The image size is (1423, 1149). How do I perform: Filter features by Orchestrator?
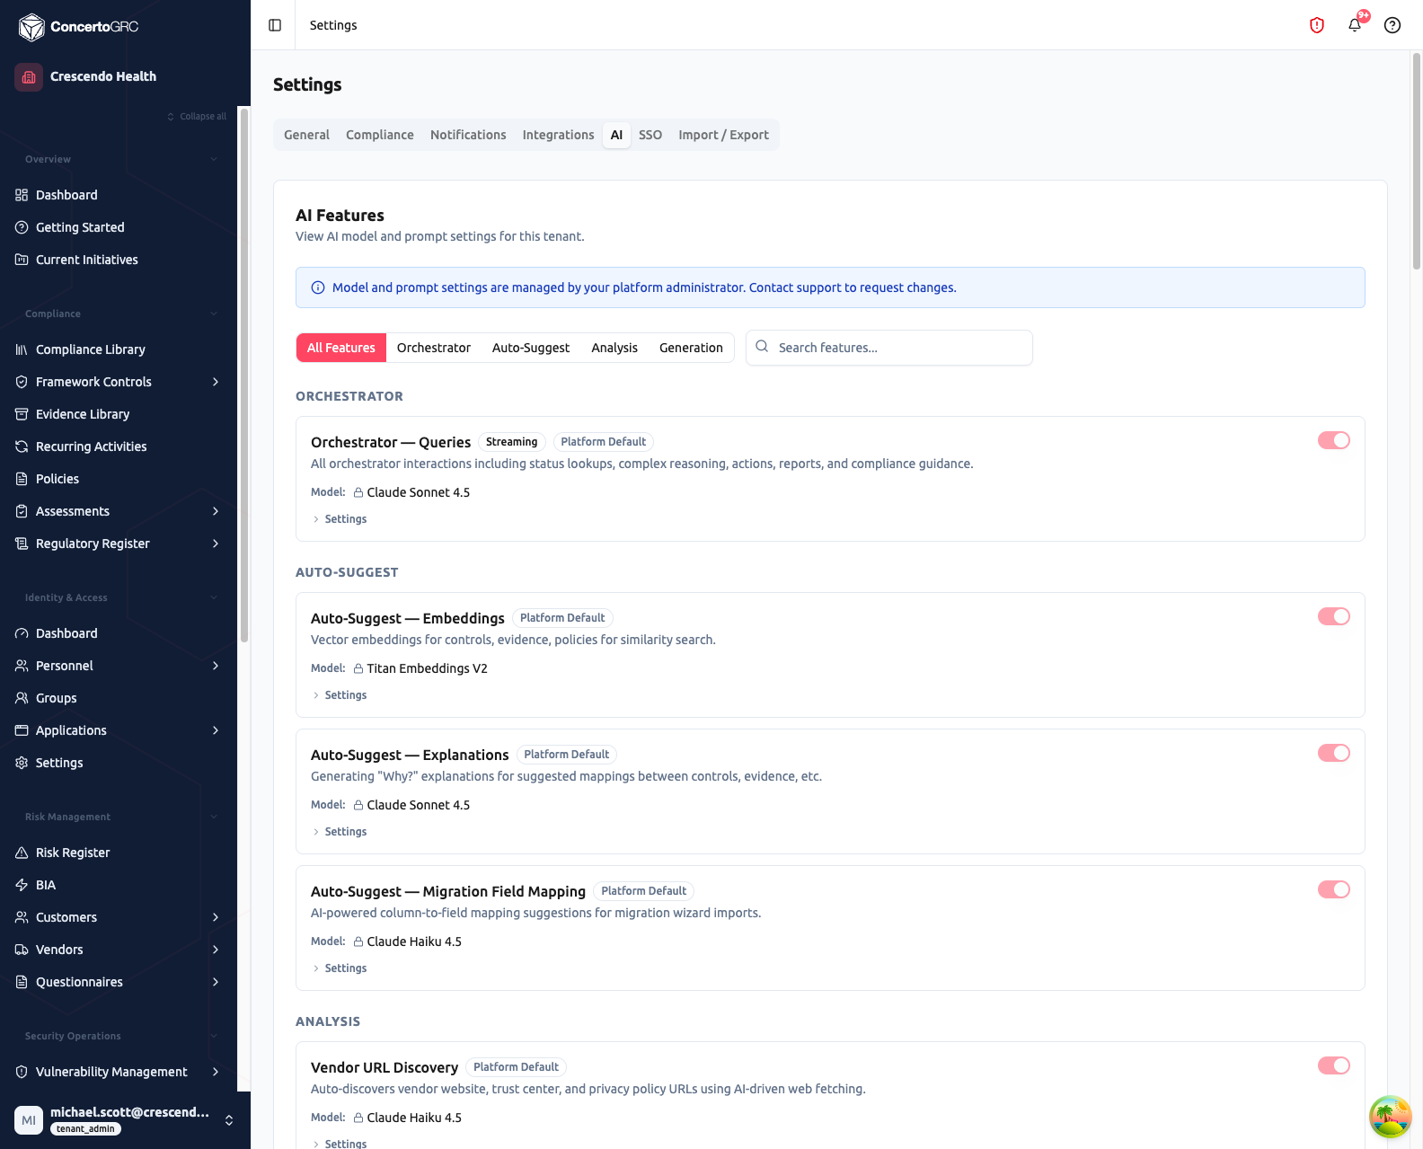(434, 348)
